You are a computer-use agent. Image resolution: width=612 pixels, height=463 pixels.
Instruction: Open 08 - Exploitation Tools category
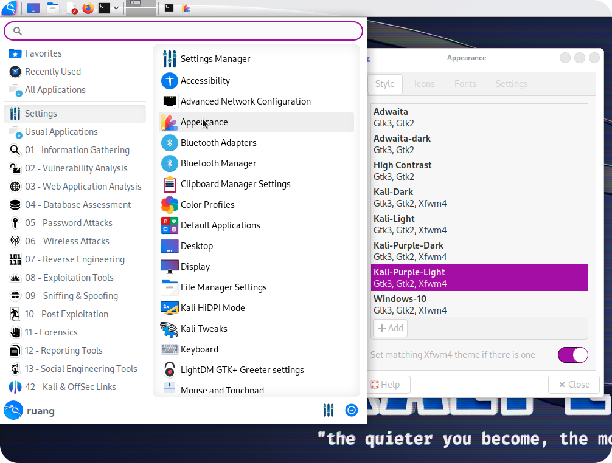click(x=75, y=278)
